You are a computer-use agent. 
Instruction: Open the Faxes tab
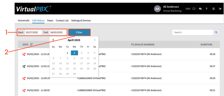tap(50, 21)
